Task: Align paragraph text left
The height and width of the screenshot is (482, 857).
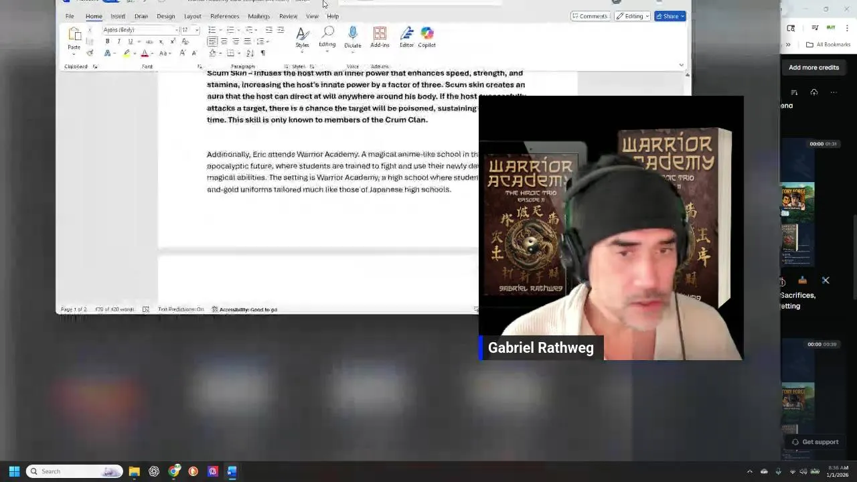Action: coord(212,42)
